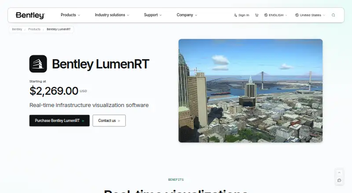Click the globe icon beside ENGLISH
This screenshot has width=352, height=193.
[266, 15]
